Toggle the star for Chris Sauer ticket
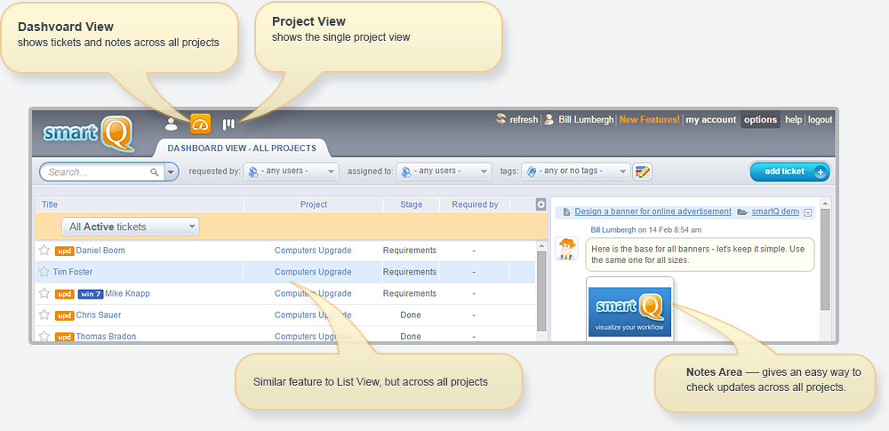Screen dimensions: 889x431 pyautogui.click(x=44, y=315)
